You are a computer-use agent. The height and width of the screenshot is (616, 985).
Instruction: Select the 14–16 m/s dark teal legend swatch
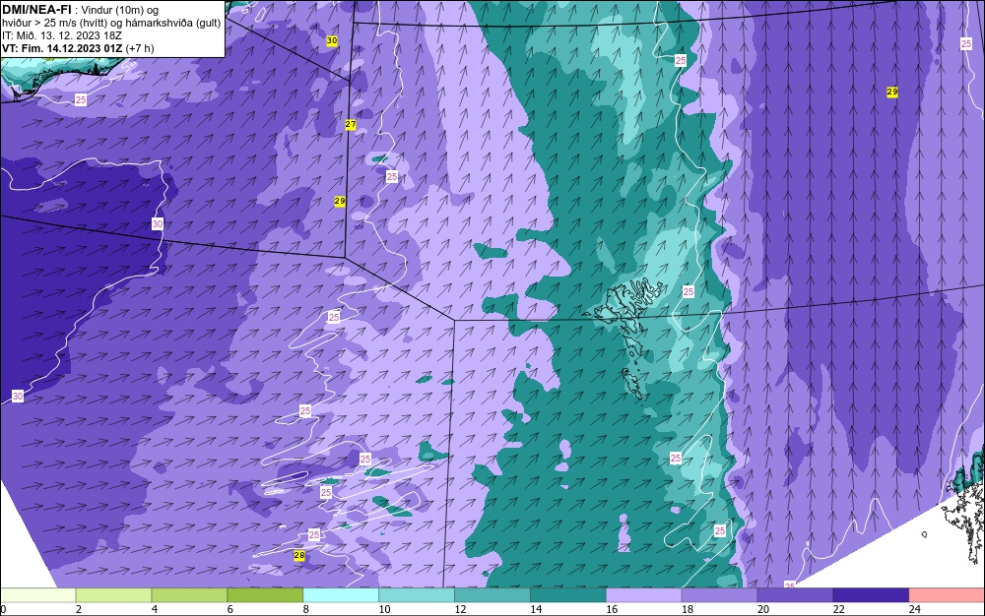pos(568,594)
